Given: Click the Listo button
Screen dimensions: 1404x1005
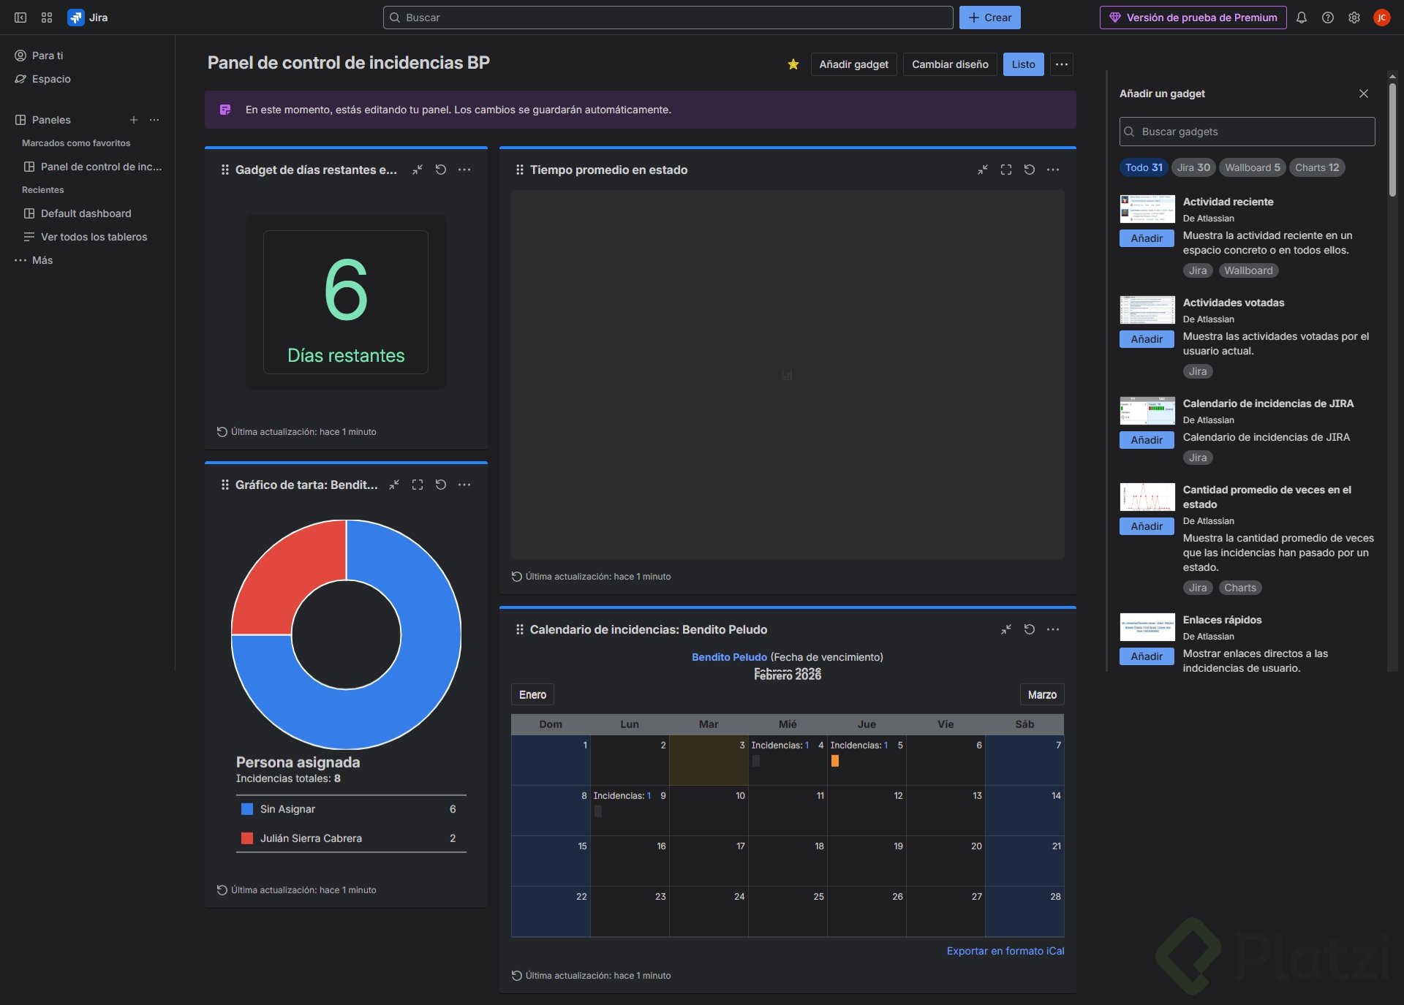Looking at the screenshot, I should pos(1023,64).
